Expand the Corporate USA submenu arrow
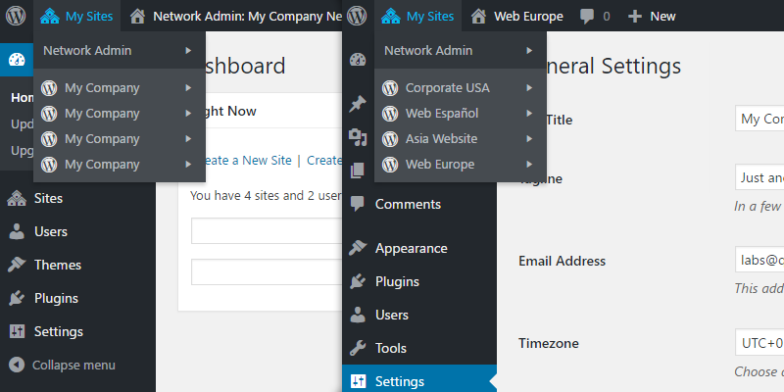The image size is (784, 392). (x=529, y=88)
